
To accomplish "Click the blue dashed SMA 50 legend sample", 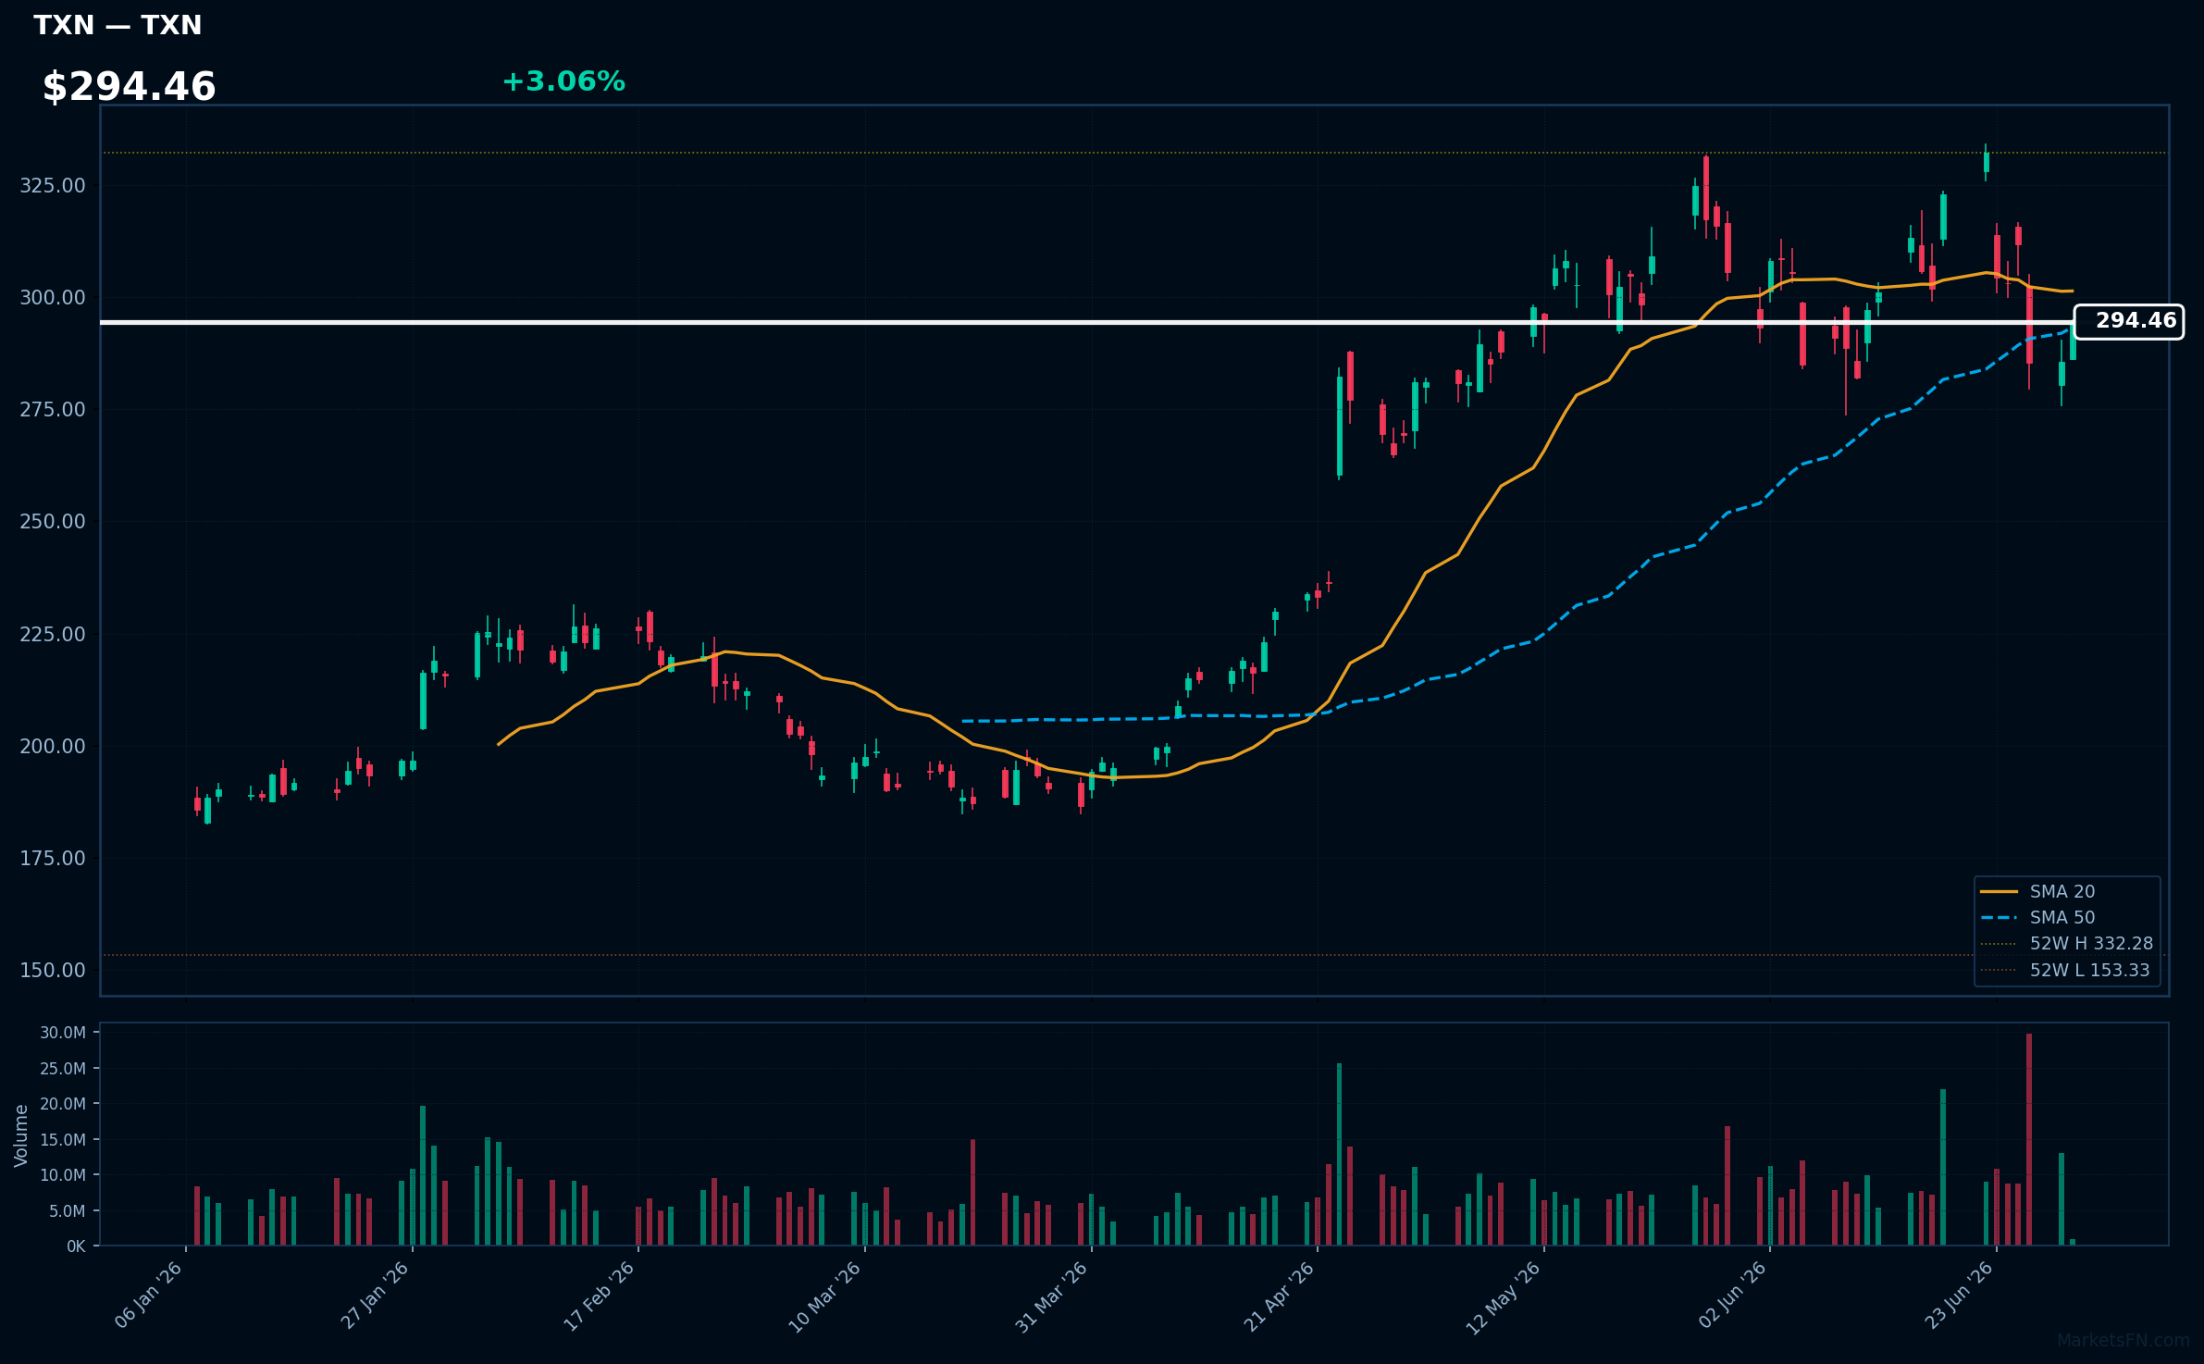I will click(x=1999, y=917).
